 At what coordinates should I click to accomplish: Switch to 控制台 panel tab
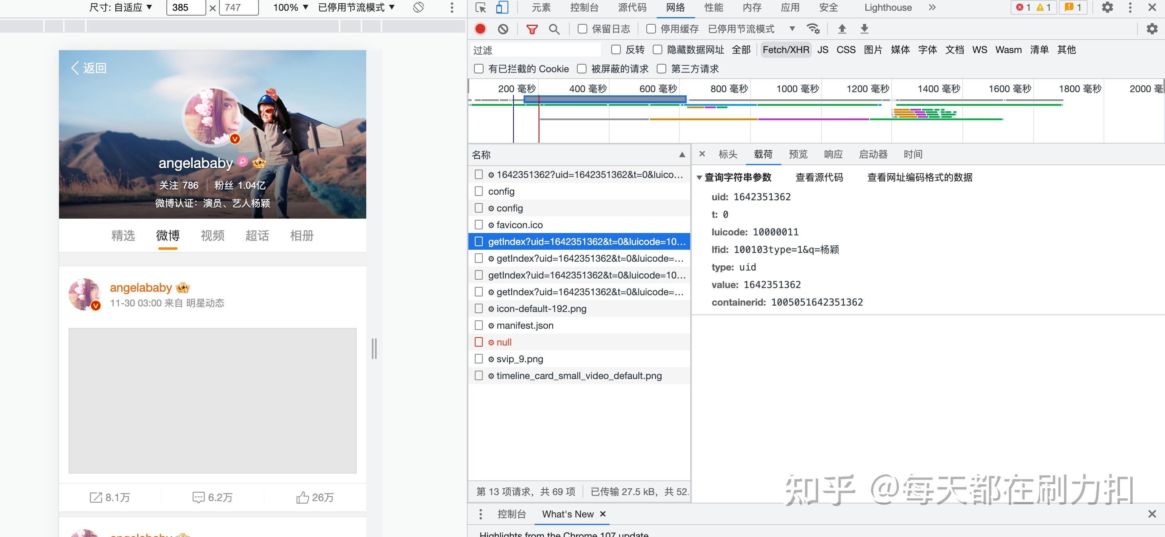(x=584, y=7)
